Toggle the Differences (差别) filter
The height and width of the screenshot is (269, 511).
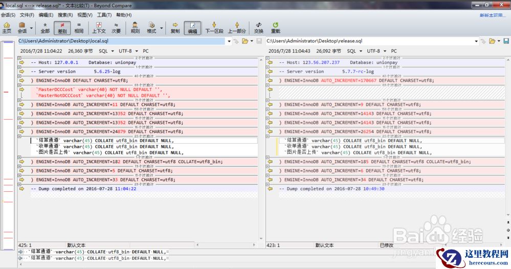(x=62, y=27)
